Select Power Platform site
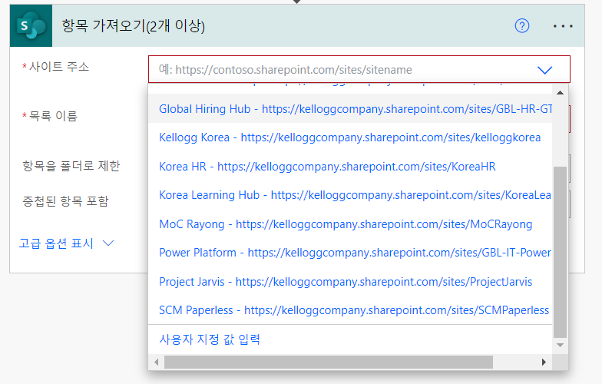 point(350,253)
